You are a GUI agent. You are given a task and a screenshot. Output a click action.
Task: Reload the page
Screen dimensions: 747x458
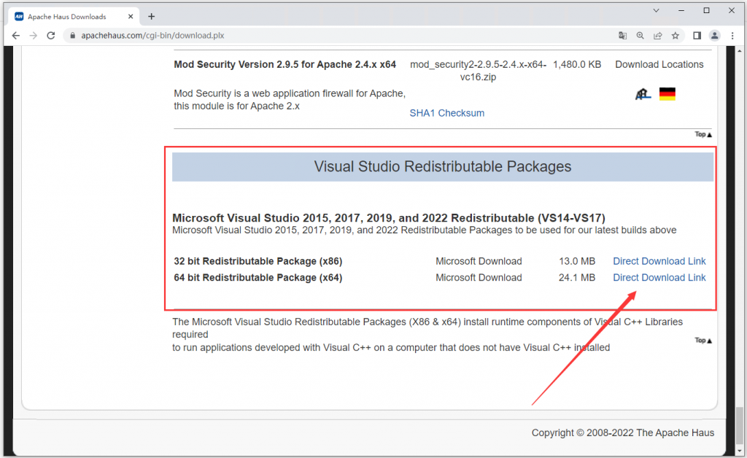51,35
